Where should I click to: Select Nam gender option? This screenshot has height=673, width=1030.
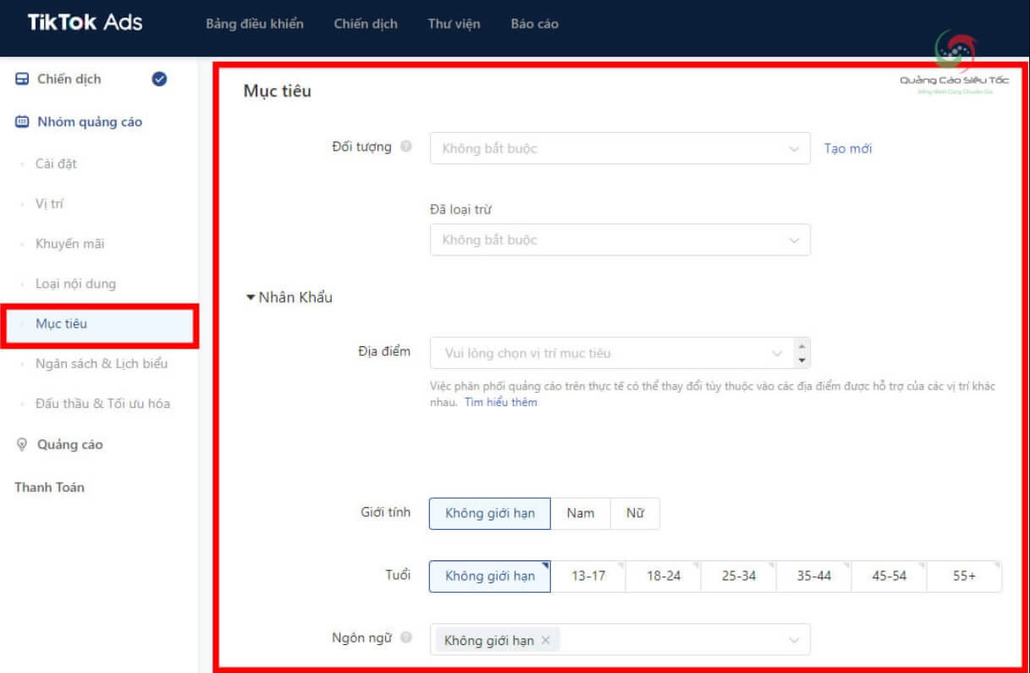point(580,513)
